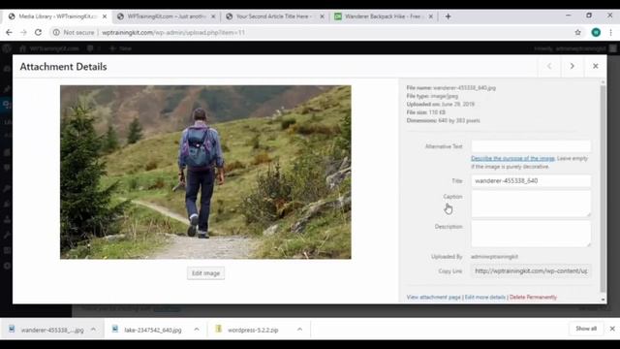Click the address bar URL
620x349 pixels.
(173, 32)
